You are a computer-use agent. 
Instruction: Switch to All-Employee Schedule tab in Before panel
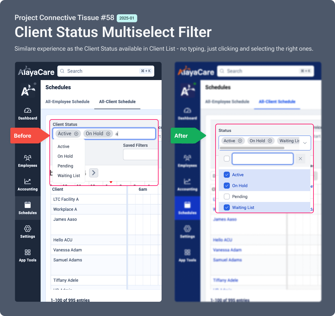[x=67, y=102]
